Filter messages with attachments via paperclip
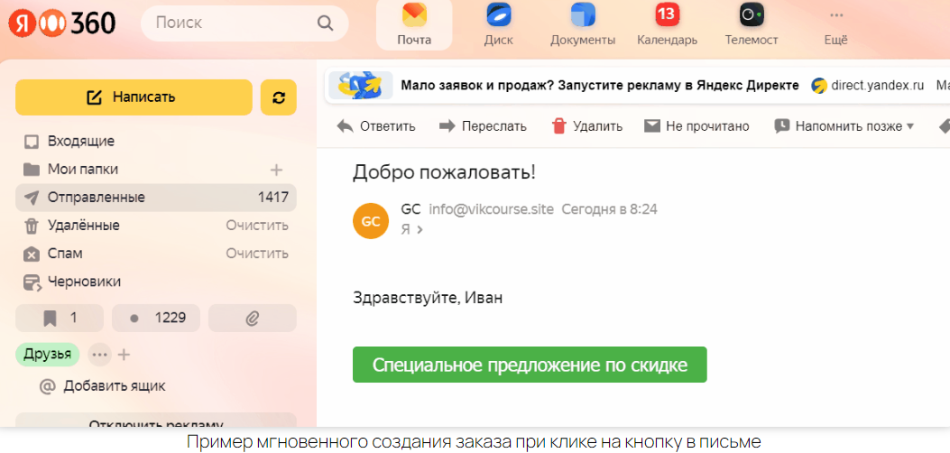950x453 pixels. pos(253,318)
